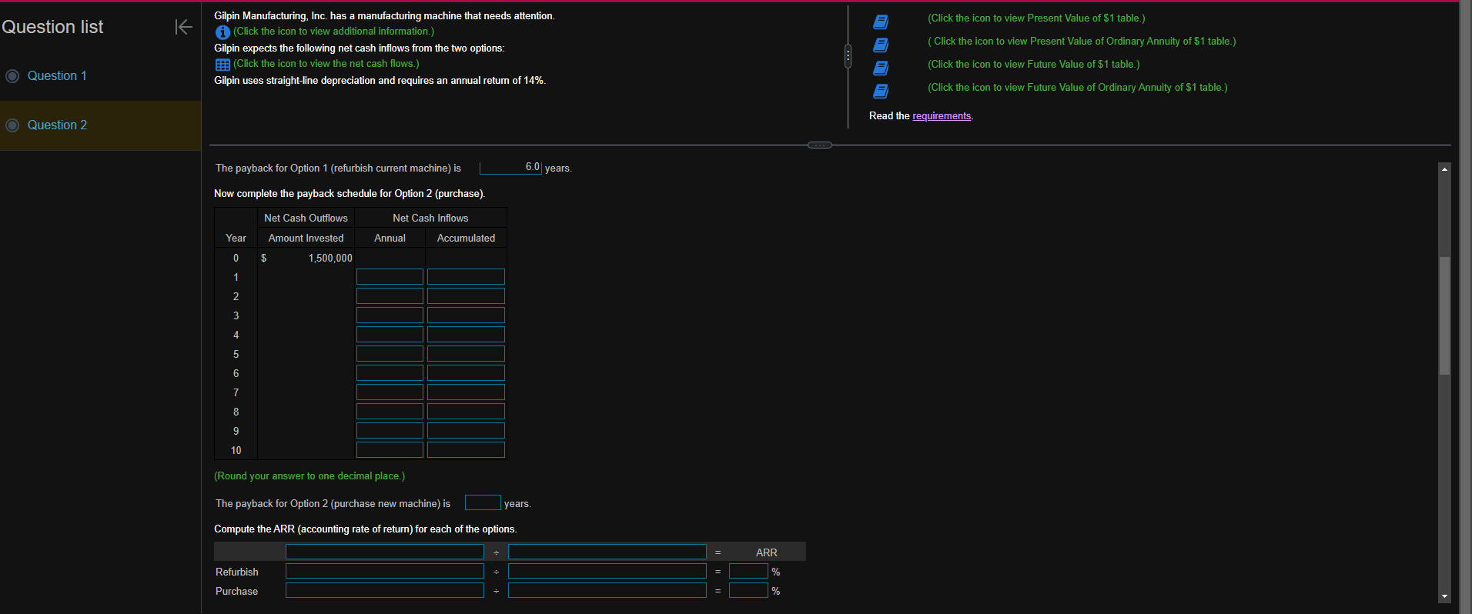Click the Future Value of $1 table text
Image resolution: width=1472 pixels, height=614 pixels.
(x=1034, y=64)
